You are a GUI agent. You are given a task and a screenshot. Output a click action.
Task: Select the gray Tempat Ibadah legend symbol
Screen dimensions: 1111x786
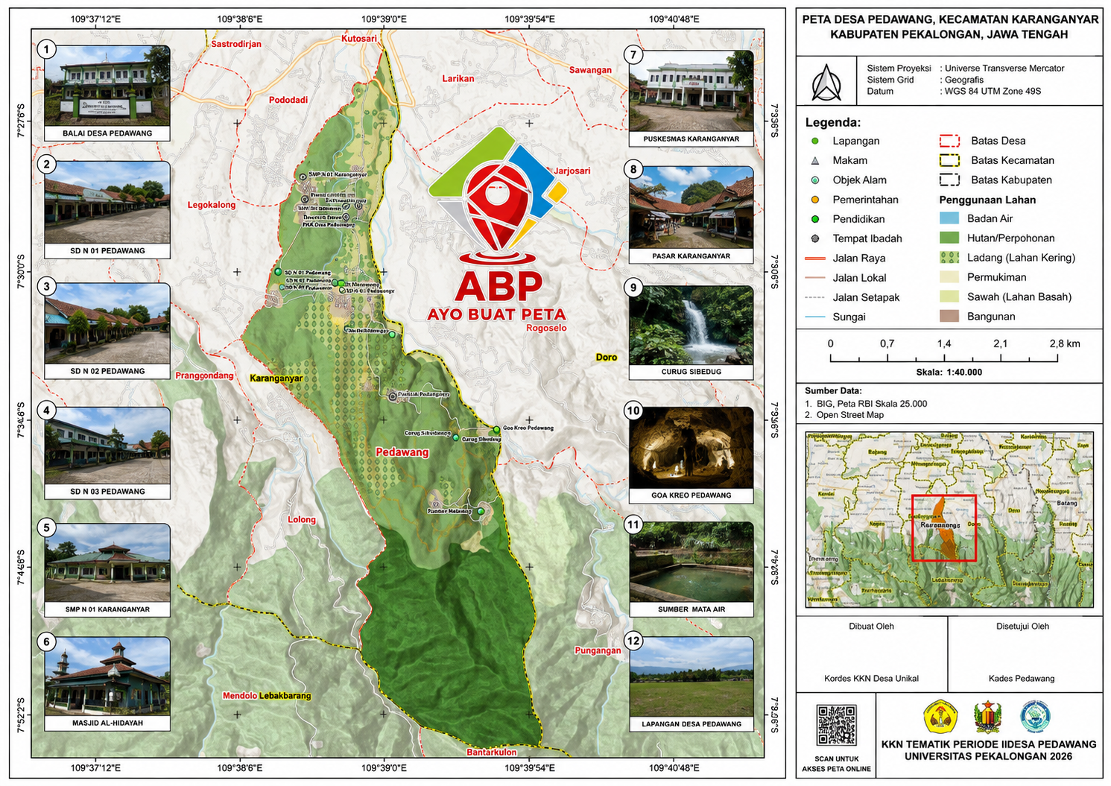pyautogui.click(x=815, y=238)
